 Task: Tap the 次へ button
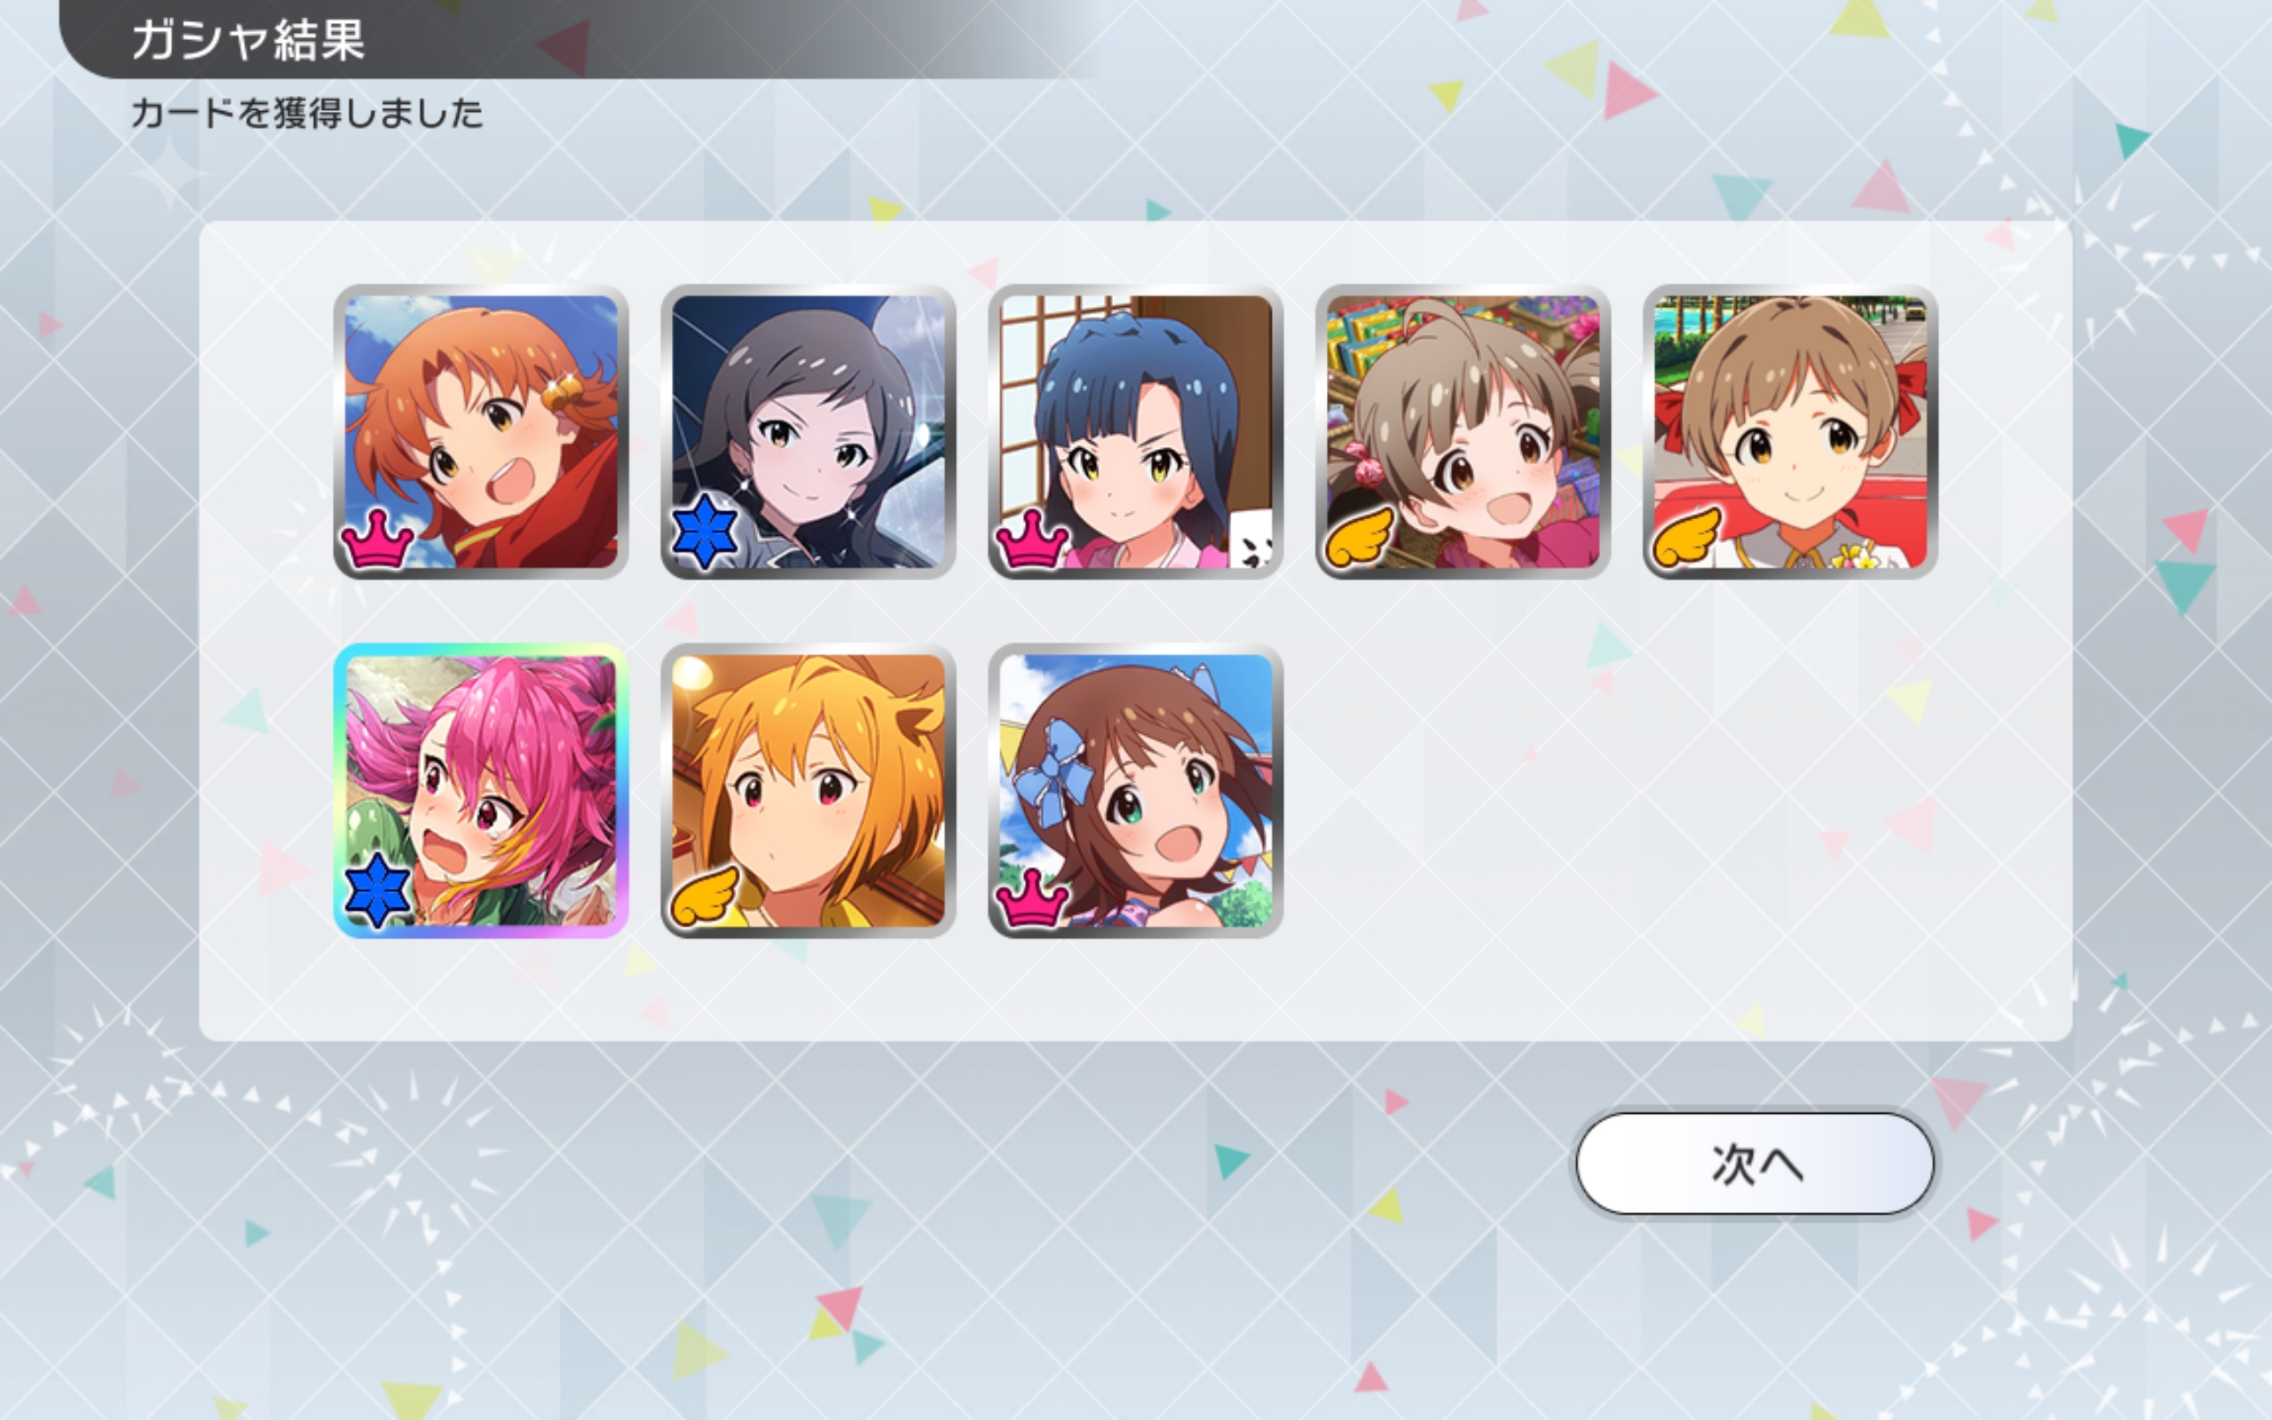tap(1754, 1164)
